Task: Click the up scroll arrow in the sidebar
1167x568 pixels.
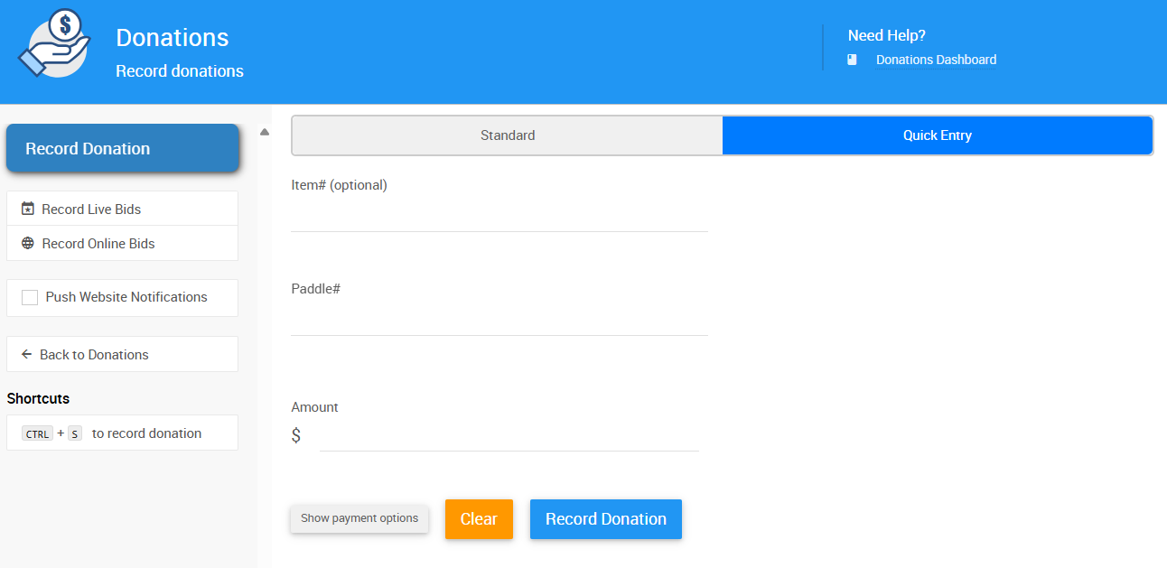Action: click(x=264, y=130)
